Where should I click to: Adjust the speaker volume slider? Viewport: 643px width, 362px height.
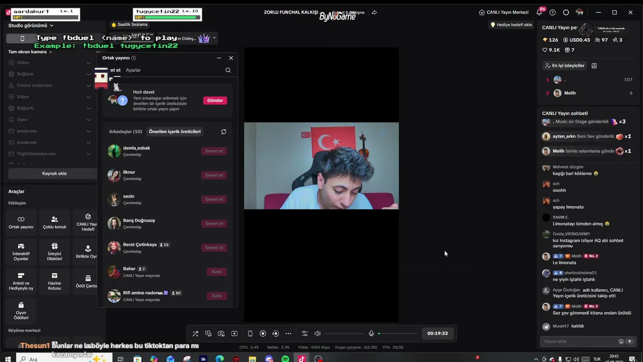[344, 333]
